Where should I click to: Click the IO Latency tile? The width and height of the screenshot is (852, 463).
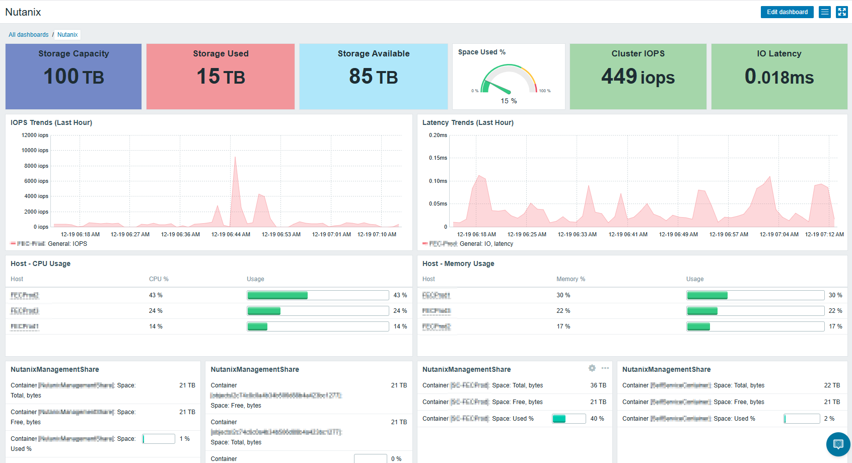point(779,77)
